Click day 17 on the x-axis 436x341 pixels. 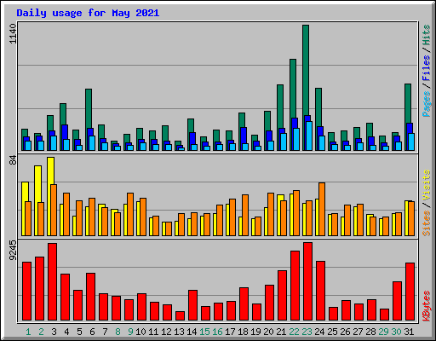pos(230,332)
